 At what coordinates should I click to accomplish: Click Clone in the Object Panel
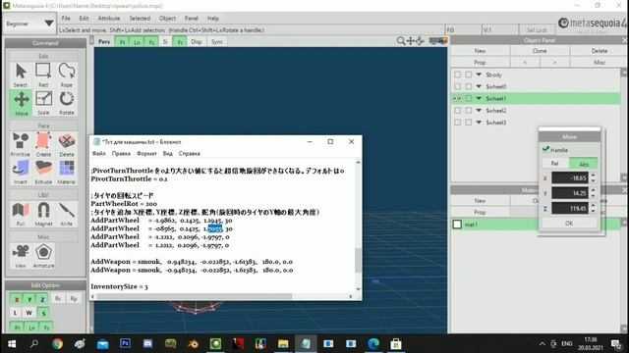[540, 51]
